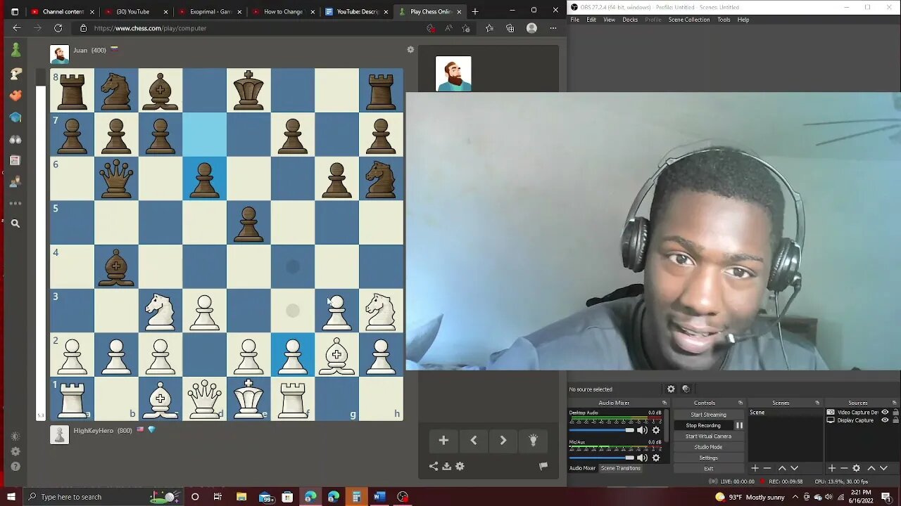901x506 pixels.
Task: Click the HighKeyHero player avatar
Action: [60, 434]
